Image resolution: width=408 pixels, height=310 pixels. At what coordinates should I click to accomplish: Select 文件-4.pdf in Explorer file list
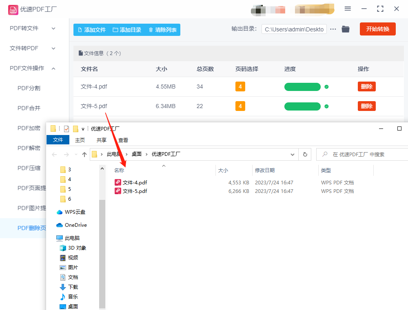coord(131,183)
